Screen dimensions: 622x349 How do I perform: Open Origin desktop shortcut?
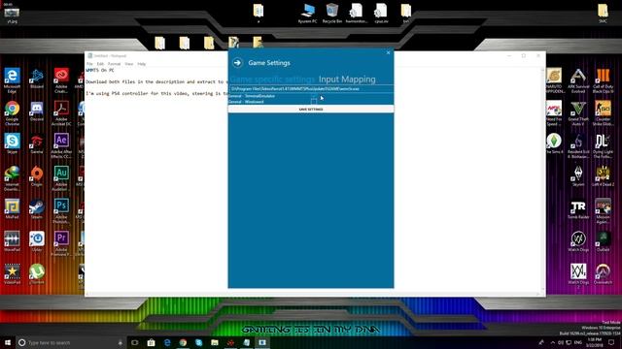click(x=37, y=176)
